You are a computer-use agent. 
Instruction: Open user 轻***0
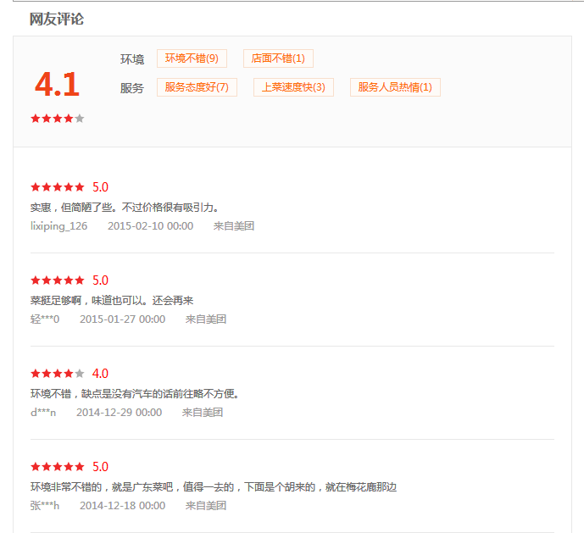tap(45, 319)
